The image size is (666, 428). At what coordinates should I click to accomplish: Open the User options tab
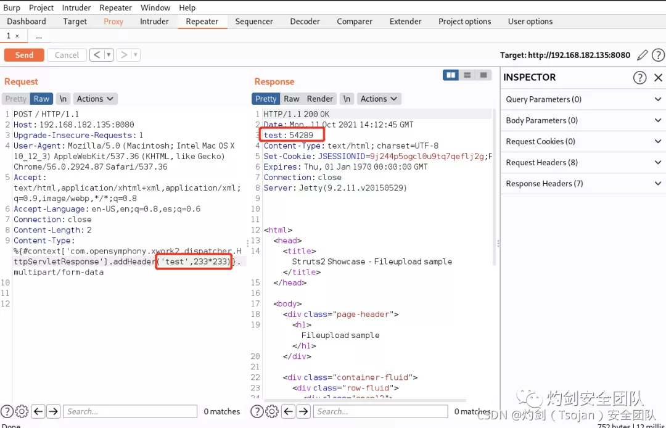pyautogui.click(x=530, y=21)
